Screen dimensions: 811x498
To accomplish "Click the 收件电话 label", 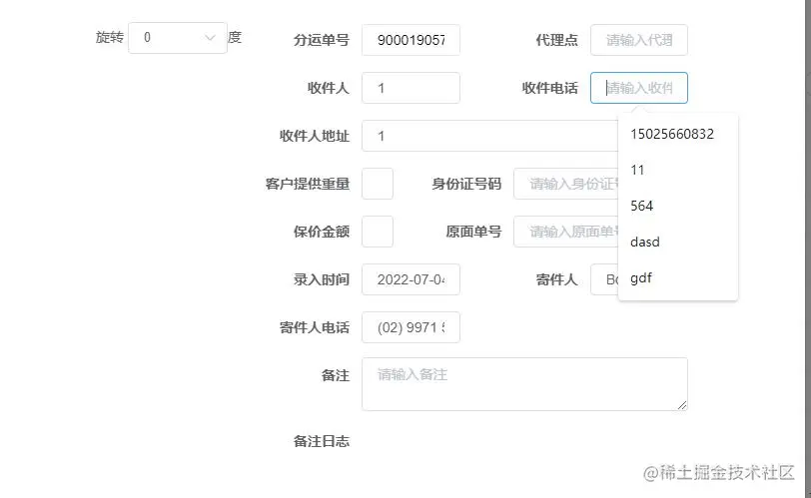I will coord(549,88).
